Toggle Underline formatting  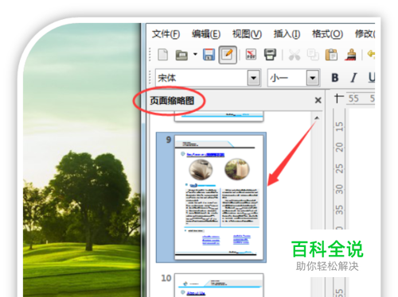372,77
